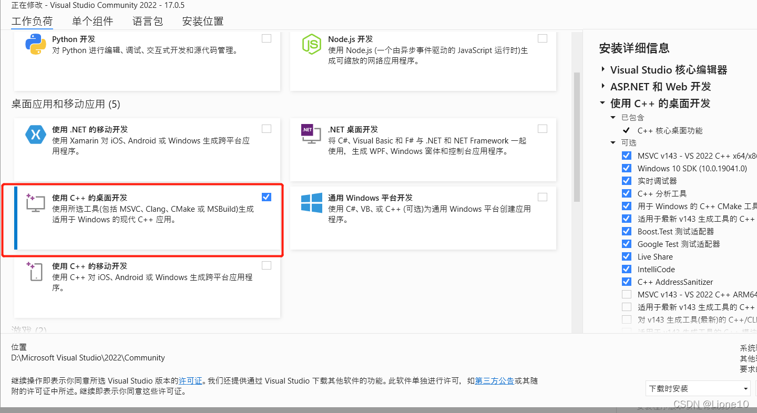Viewport: 757px width, 413px height.
Task: Switch to the 语言包 tab
Action: [x=148, y=22]
